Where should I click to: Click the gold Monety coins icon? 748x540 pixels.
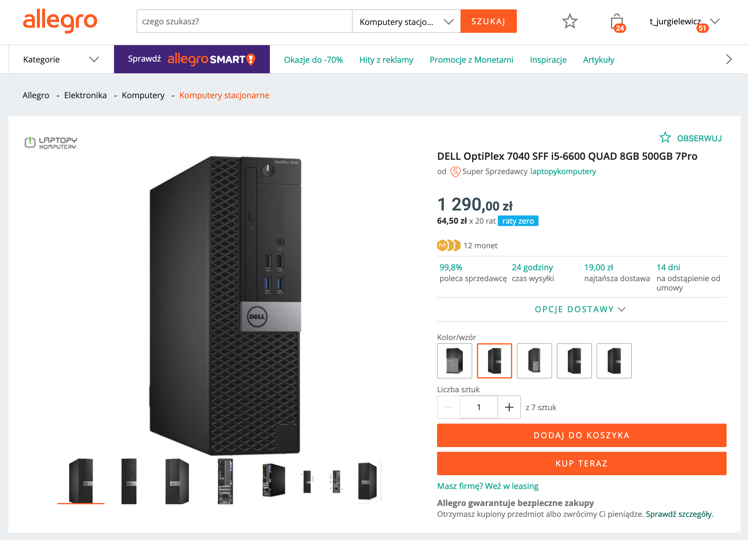(448, 246)
